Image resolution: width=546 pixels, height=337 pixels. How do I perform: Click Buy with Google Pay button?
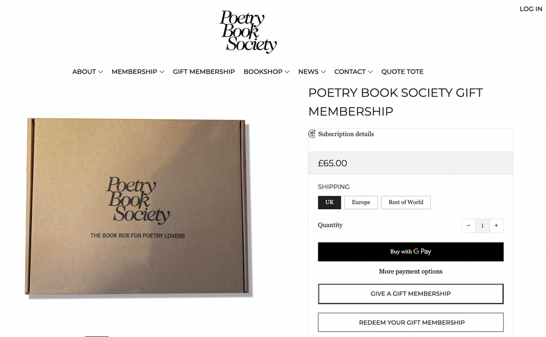click(411, 252)
